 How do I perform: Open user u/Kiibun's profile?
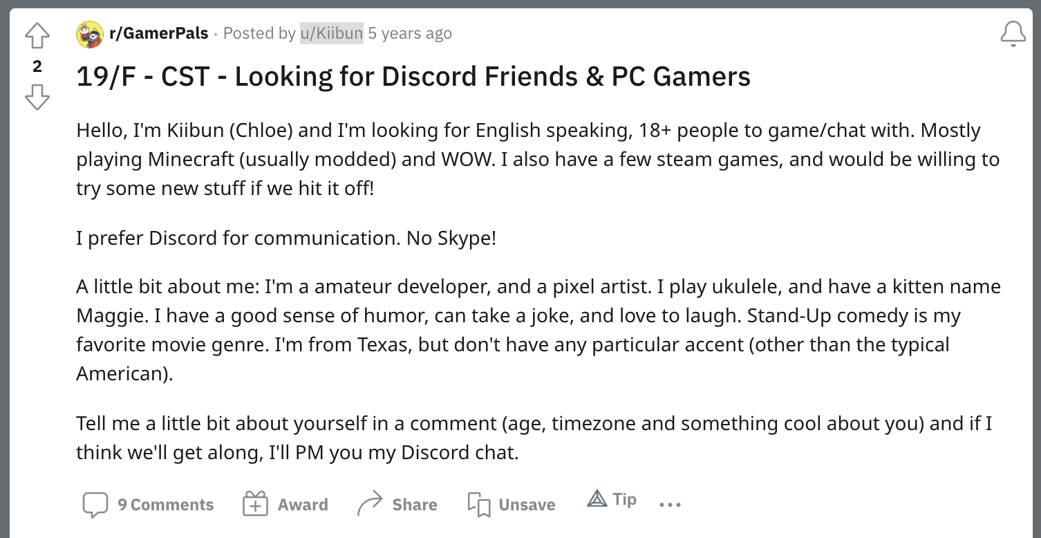point(331,33)
